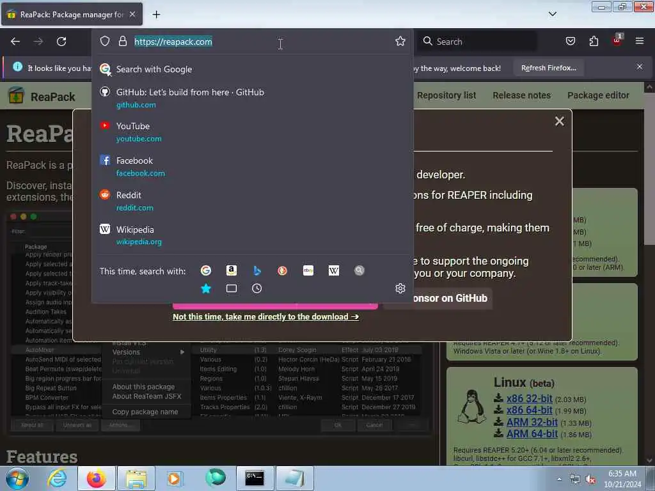Viewport: 655px width, 491px height.
Task: Open Windows Media Player from taskbar
Action: tap(174, 478)
